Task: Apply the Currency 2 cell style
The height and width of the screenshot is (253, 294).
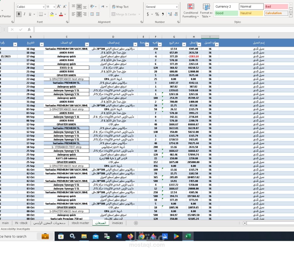Action: (x=226, y=6)
